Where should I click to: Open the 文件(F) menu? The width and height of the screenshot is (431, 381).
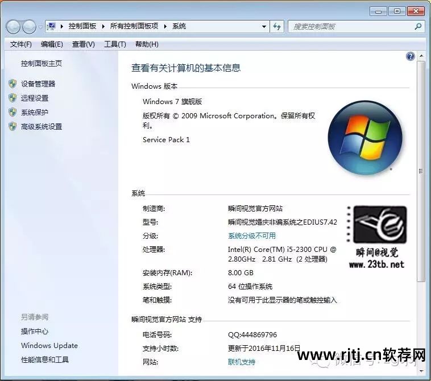coord(20,44)
